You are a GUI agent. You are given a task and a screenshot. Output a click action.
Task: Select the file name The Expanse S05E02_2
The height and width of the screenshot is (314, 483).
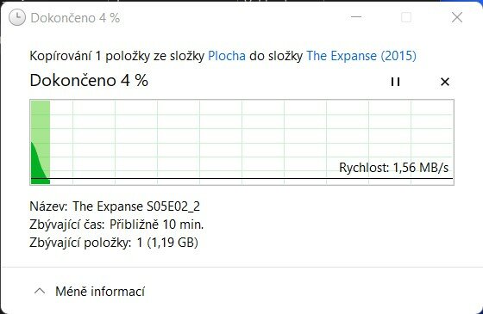[x=136, y=206]
